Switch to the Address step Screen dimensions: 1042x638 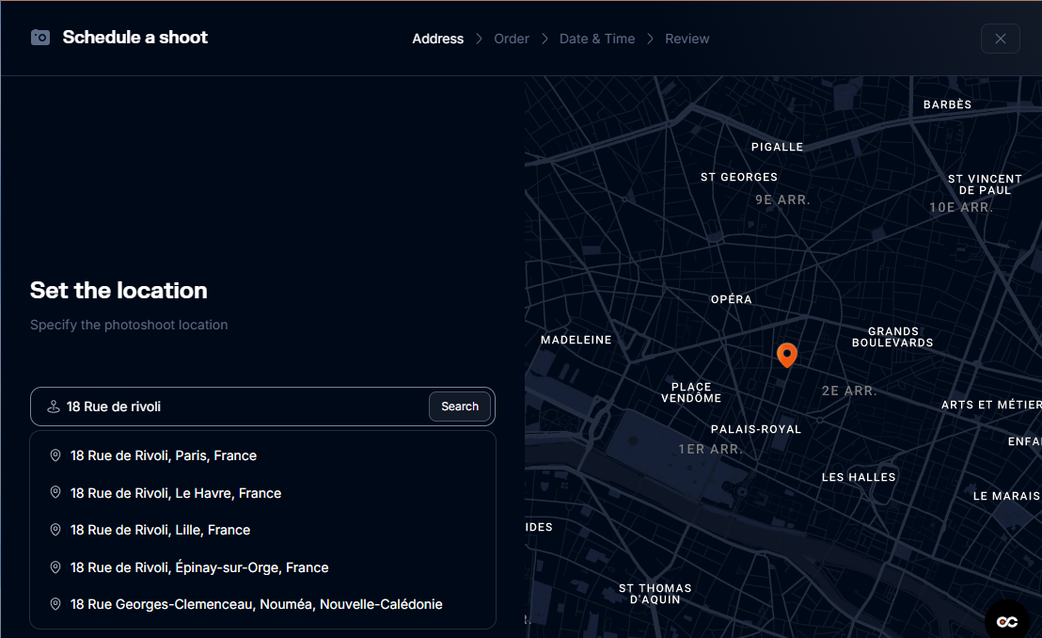pos(437,39)
